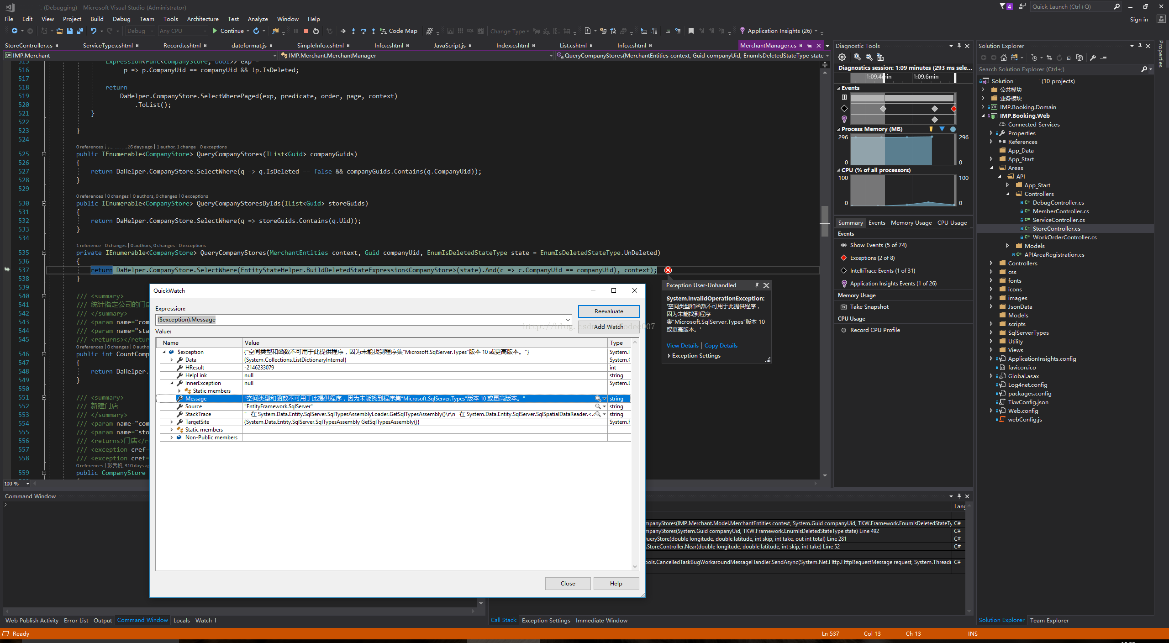Open the Analyze menu
Screen dimensions: 1169x643
[x=258, y=19]
